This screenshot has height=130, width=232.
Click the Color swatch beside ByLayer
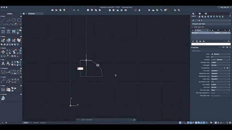click(x=212, y=54)
